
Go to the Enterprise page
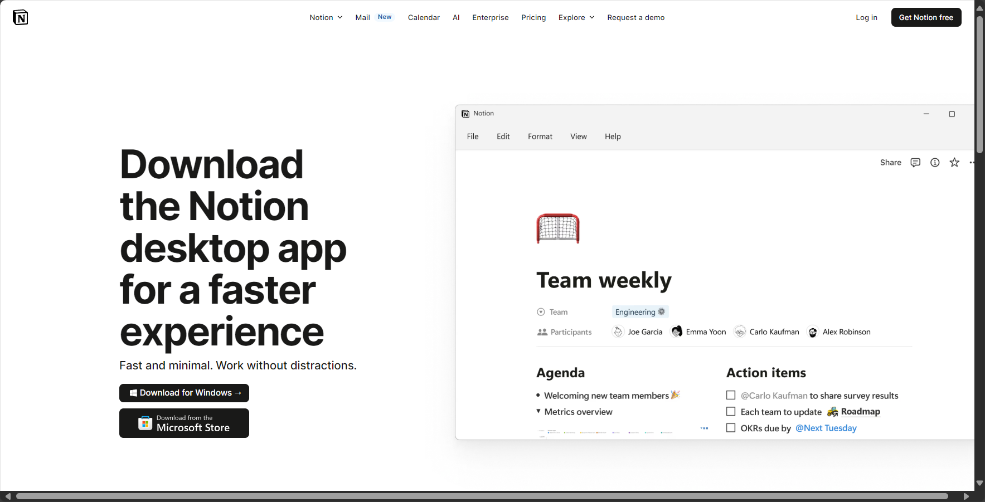click(491, 17)
